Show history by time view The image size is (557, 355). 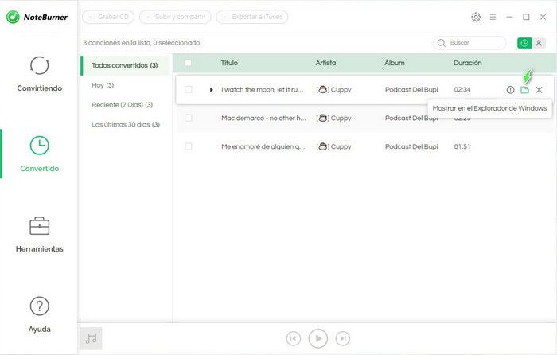tap(524, 43)
